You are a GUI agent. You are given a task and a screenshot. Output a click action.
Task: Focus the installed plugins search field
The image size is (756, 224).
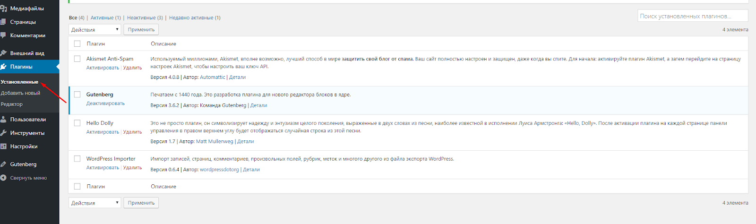[692, 16]
